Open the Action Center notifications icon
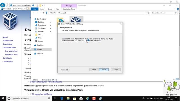180x101 pixels. point(176,98)
